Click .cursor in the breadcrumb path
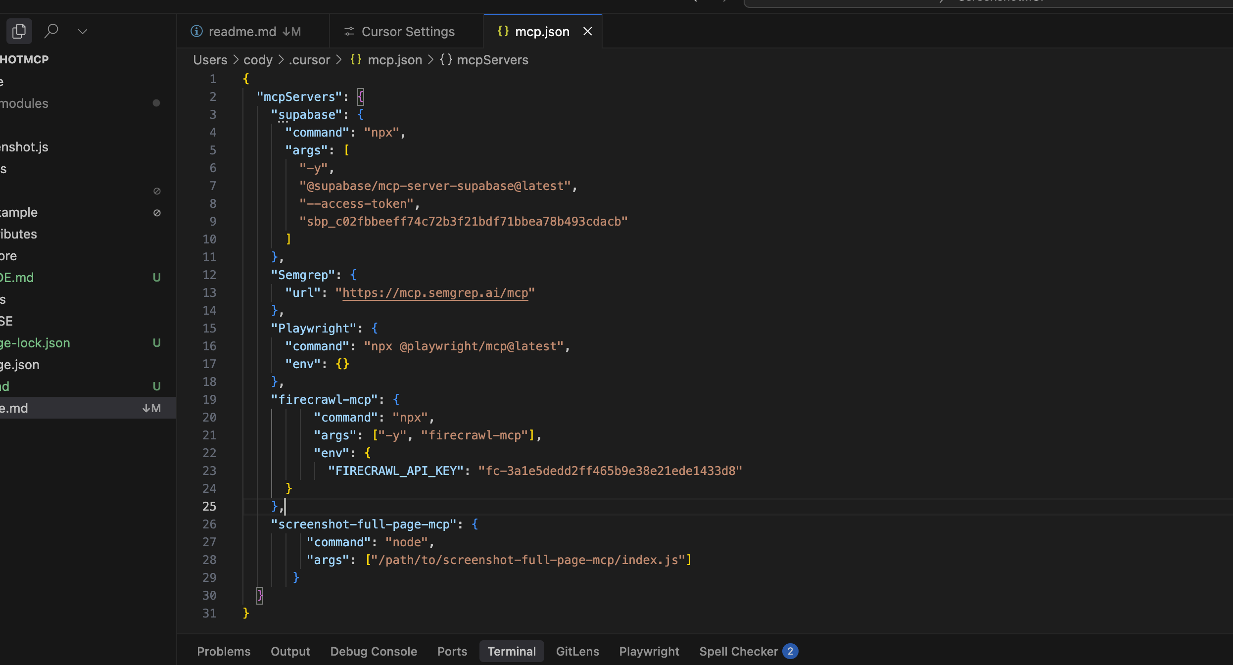 [x=309, y=60]
